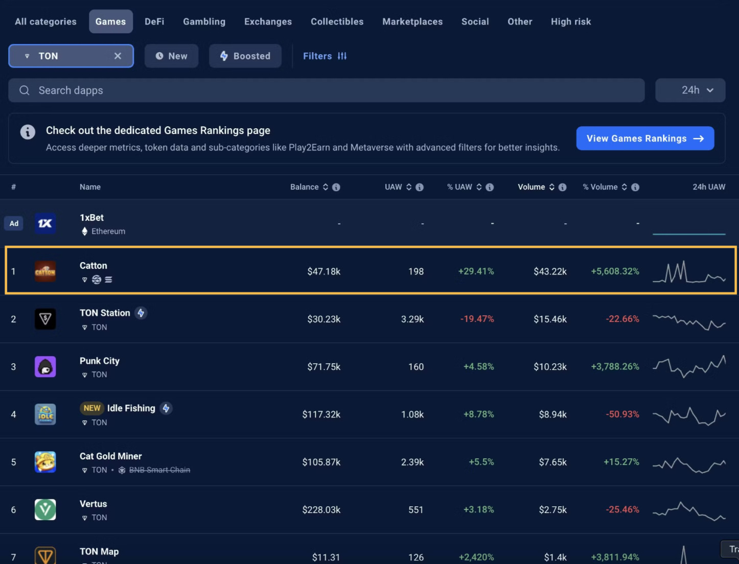Click the Punk City 24h UAW sparkline chart
Image resolution: width=739 pixels, height=564 pixels.
[x=689, y=366]
